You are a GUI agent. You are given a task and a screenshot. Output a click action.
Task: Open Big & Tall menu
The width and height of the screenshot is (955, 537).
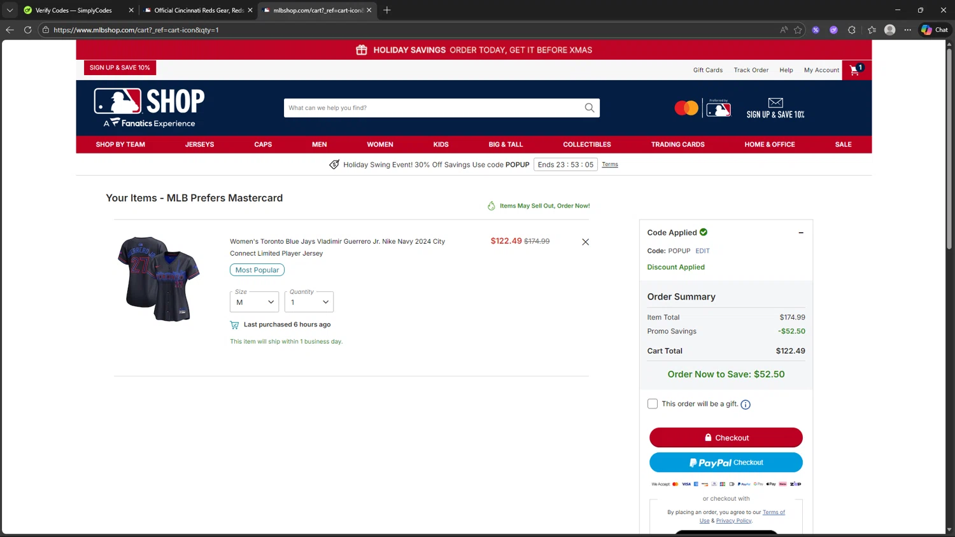[506, 144]
